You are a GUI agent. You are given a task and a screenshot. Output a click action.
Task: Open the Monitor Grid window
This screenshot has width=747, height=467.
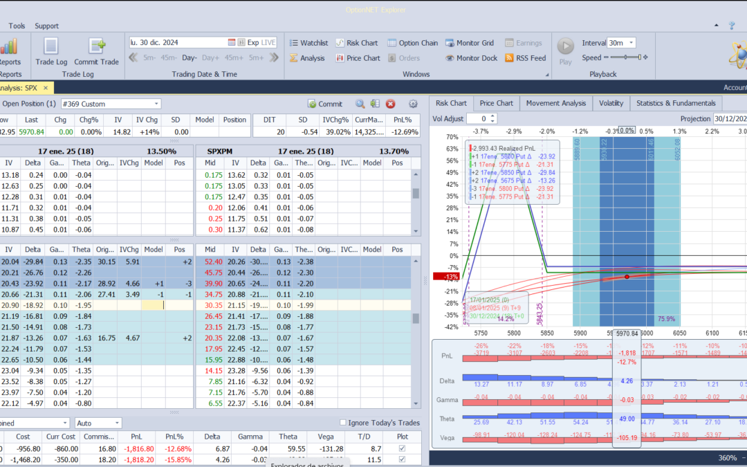click(470, 43)
